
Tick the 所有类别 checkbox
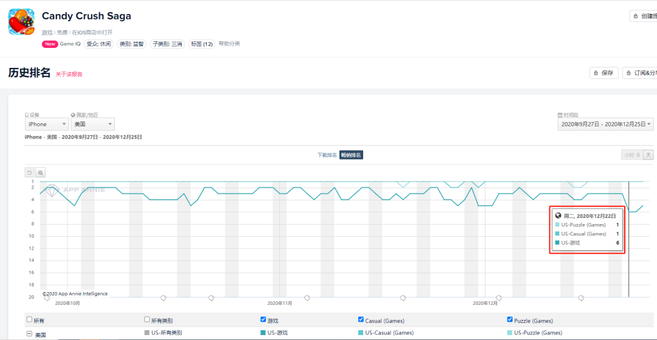coord(147,319)
